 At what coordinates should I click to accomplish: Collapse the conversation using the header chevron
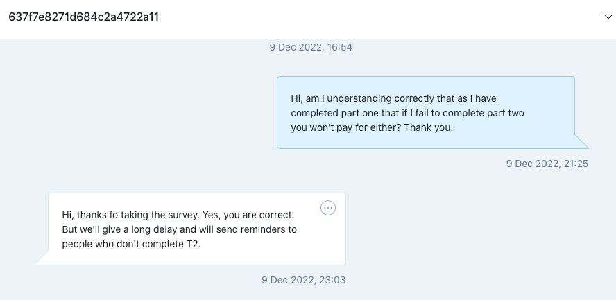[608, 17]
